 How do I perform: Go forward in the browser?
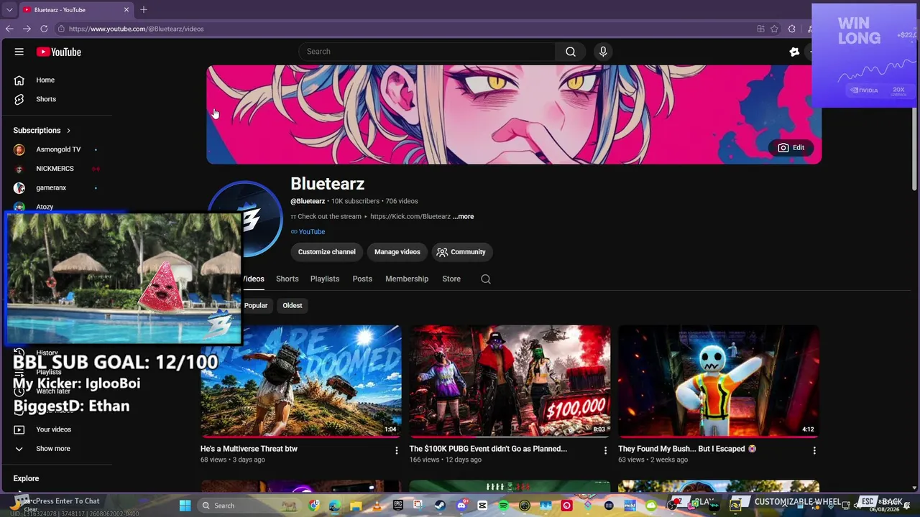(x=27, y=29)
